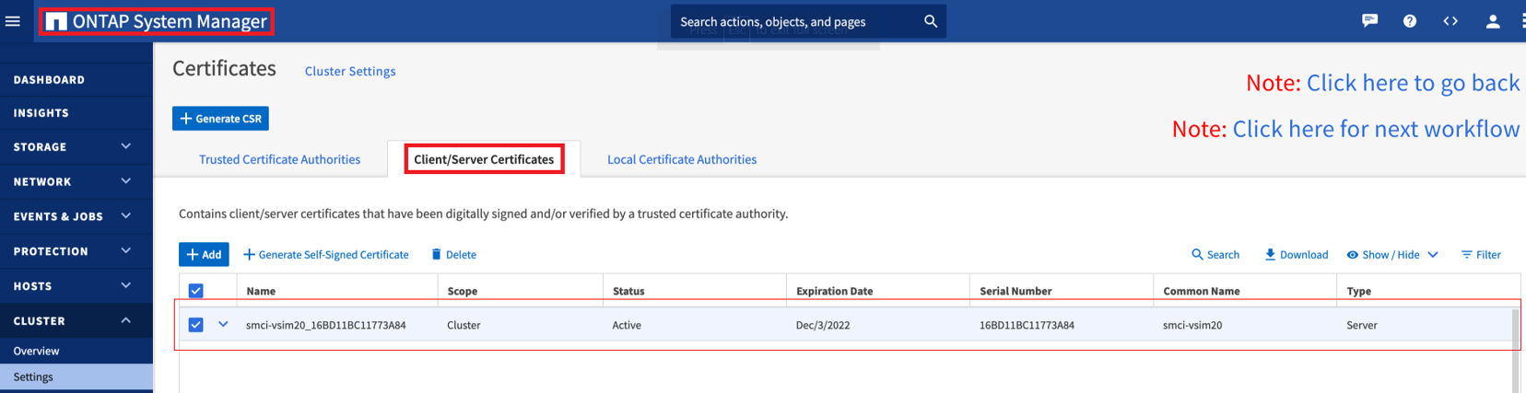Expand the smci-vsim20 certificate row details
This screenshot has width=1526, height=393.
tap(223, 324)
